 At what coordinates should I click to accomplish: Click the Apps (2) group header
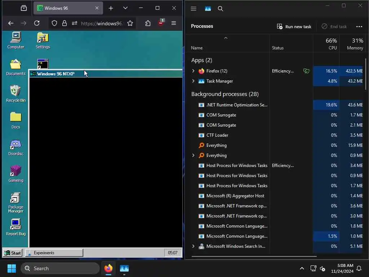tap(202, 60)
